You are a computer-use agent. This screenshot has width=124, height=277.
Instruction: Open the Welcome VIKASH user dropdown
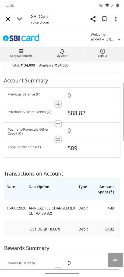(x=105, y=37)
